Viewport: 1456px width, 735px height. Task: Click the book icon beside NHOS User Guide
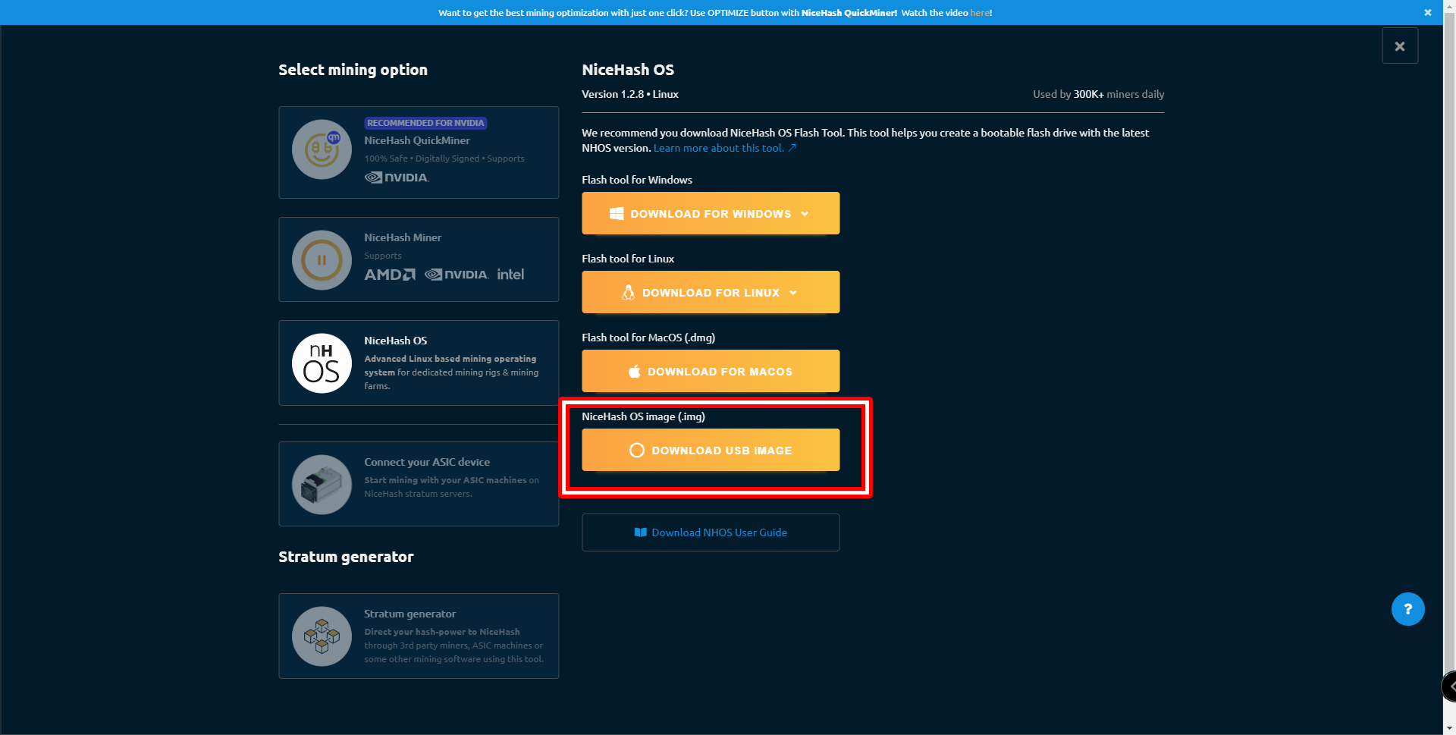pos(641,532)
